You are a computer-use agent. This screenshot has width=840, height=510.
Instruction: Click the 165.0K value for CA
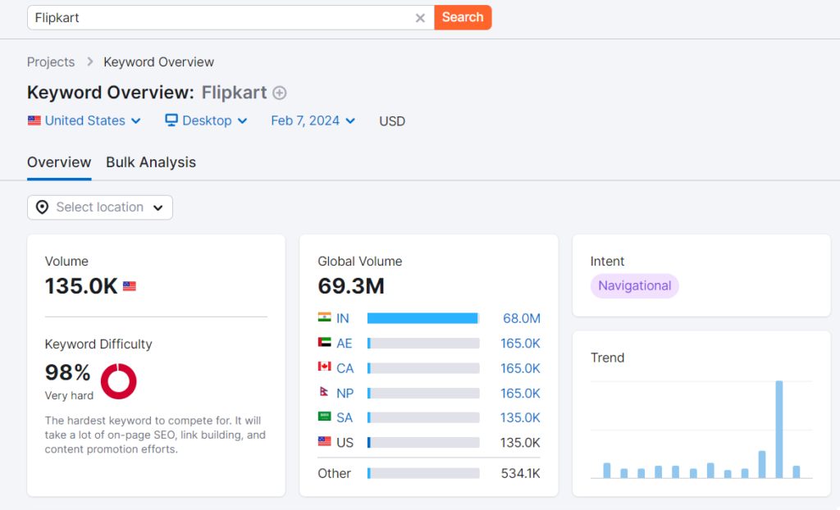(x=520, y=369)
